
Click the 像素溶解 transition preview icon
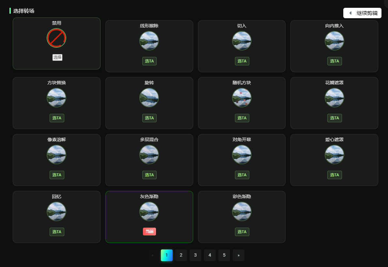[56, 154]
